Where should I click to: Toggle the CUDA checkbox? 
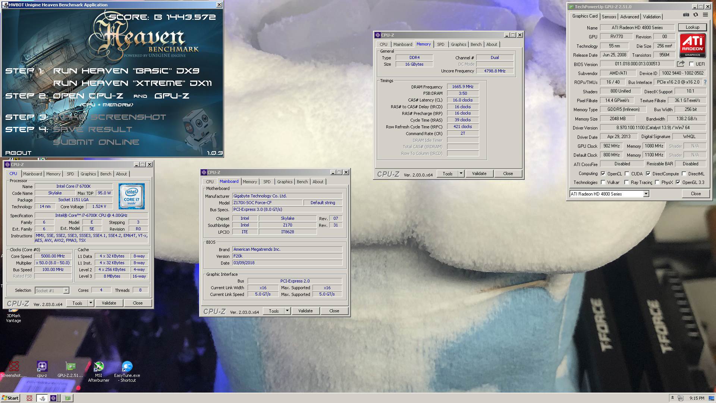(x=627, y=174)
